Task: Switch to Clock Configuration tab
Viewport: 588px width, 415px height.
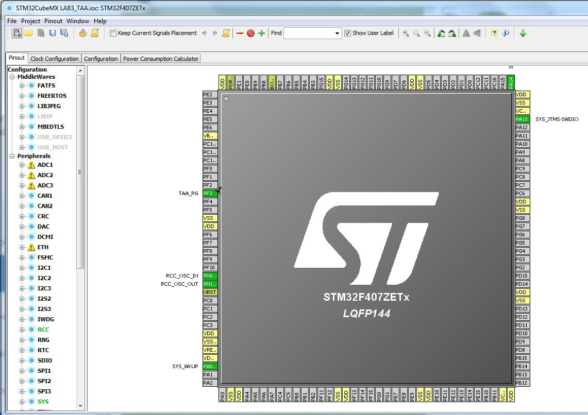Action: [x=55, y=58]
